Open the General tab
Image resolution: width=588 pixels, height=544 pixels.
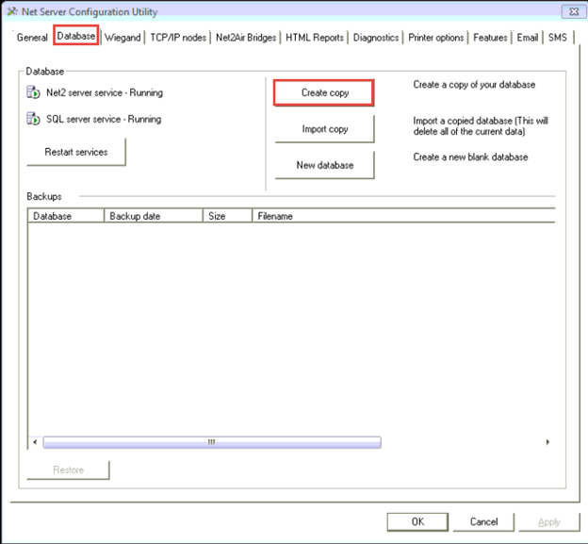32,38
